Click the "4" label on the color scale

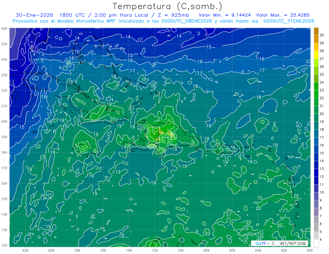321,239
